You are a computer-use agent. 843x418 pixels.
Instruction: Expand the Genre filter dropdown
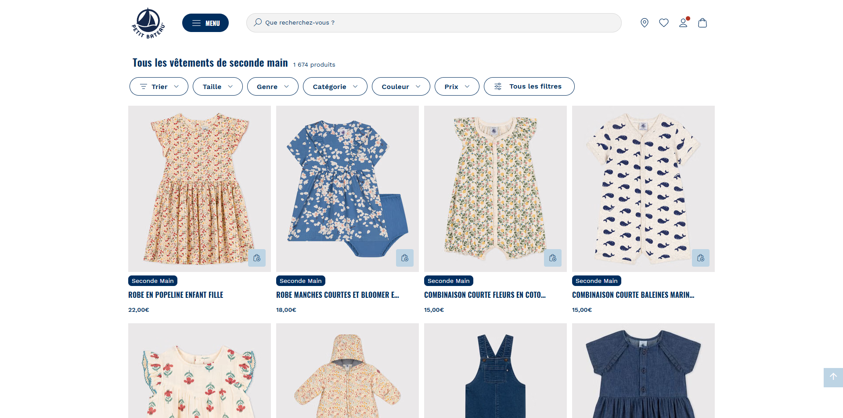click(273, 86)
